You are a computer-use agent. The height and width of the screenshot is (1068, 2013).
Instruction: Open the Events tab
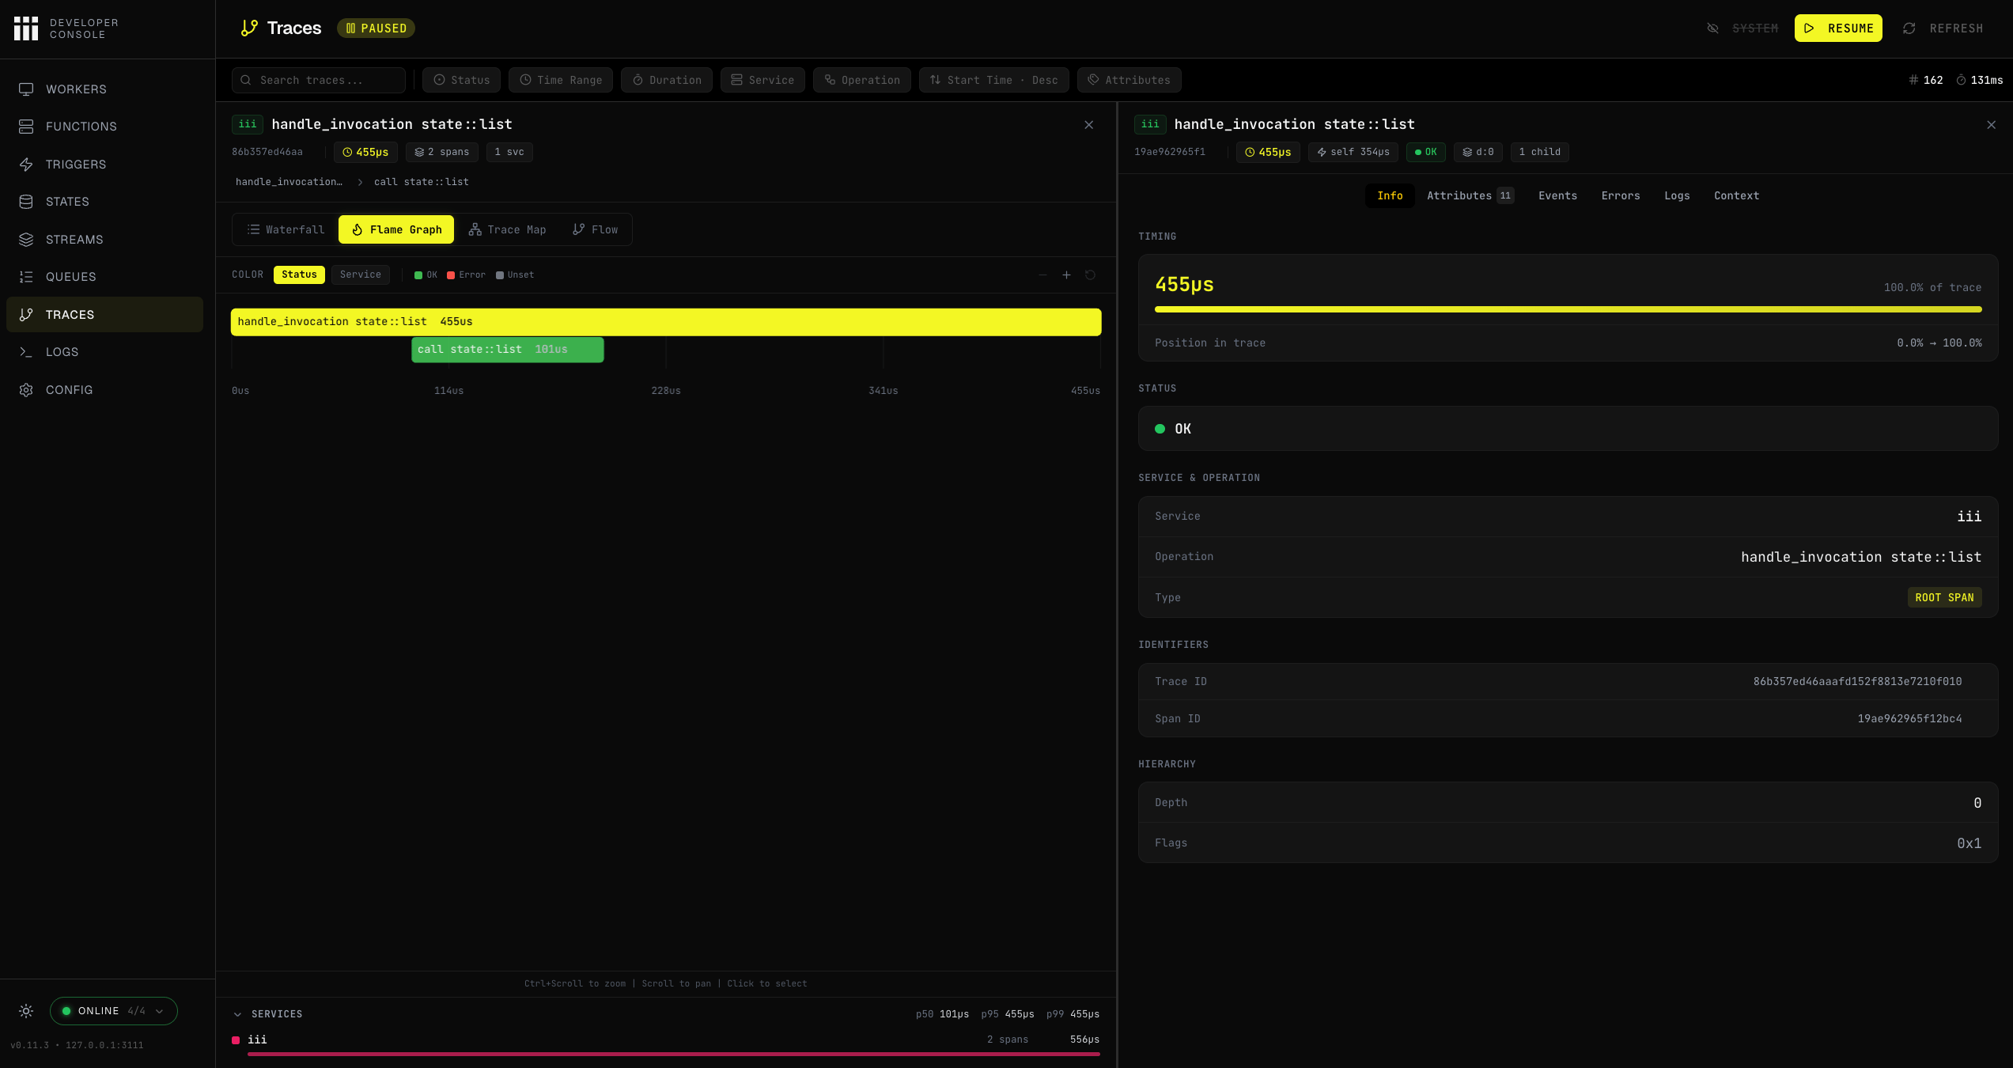tap(1557, 195)
